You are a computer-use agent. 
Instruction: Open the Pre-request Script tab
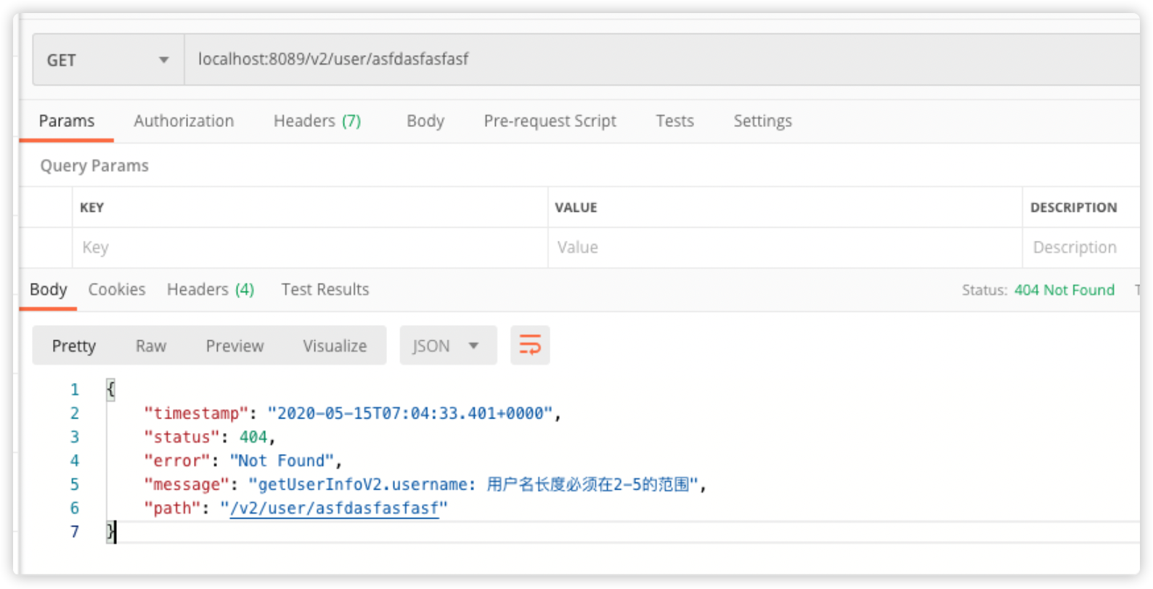click(x=550, y=121)
